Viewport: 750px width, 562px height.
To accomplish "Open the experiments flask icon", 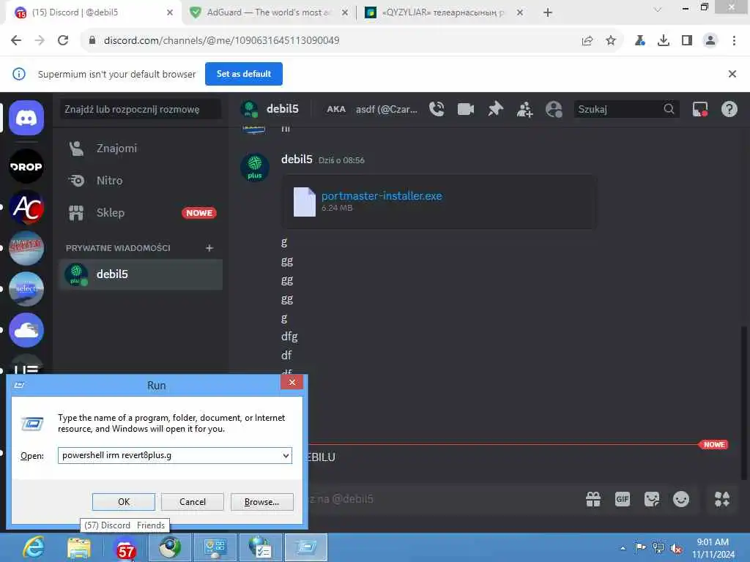I will click(x=639, y=40).
